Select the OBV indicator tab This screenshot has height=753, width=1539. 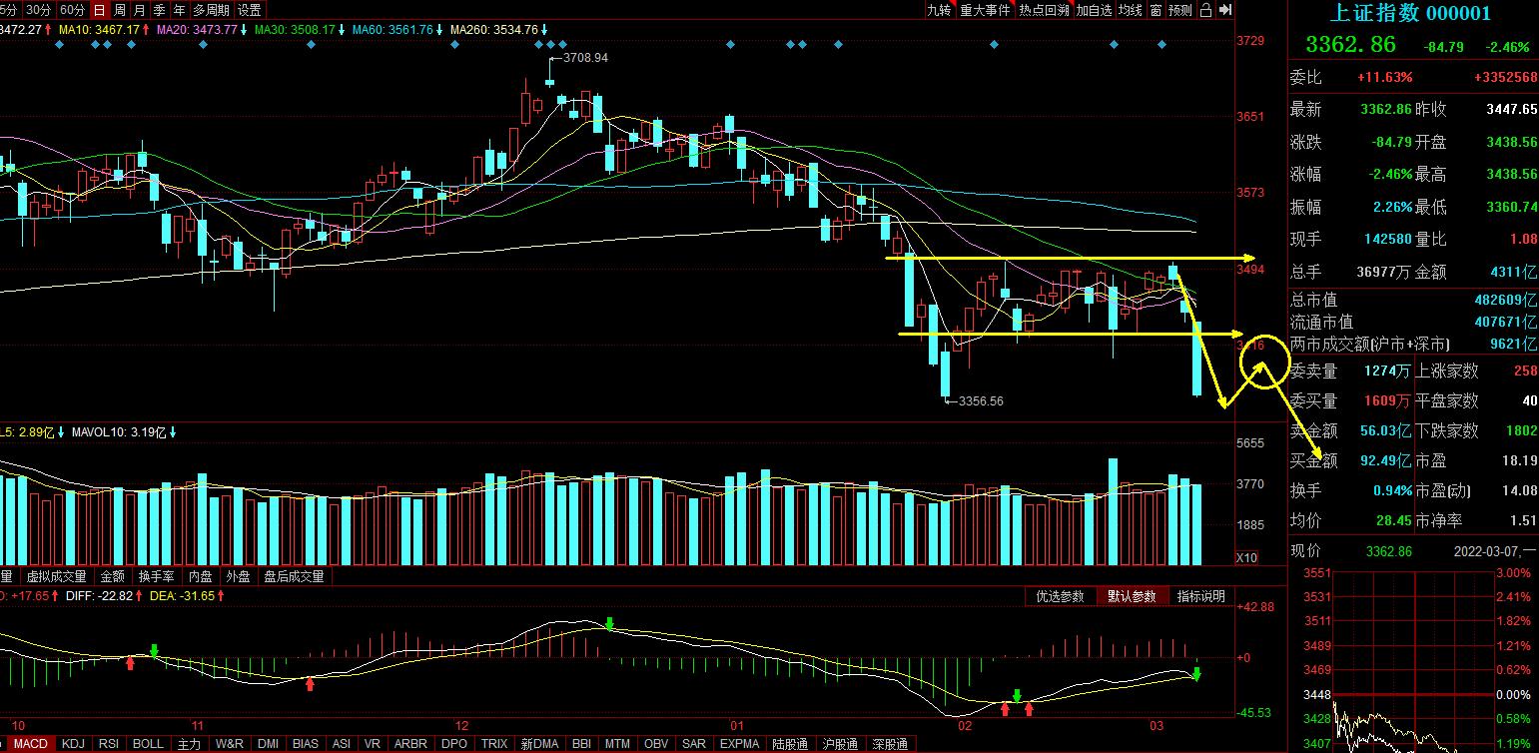point(656,744)
